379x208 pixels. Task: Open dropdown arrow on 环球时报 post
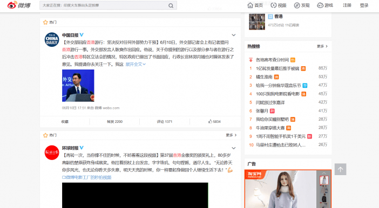click(233, 148)
